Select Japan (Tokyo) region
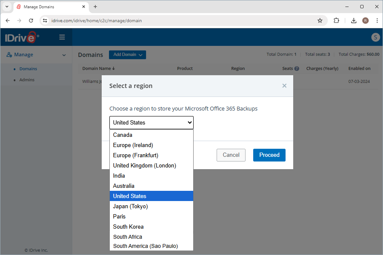The image size is (383, 255). pos(151,206)
